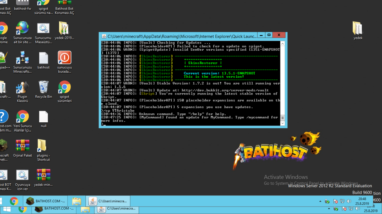Open the 'Orjinal Paket' WinRAR archive
The width and height of the screenshot is (382, 214).
[x=23, y=148]
